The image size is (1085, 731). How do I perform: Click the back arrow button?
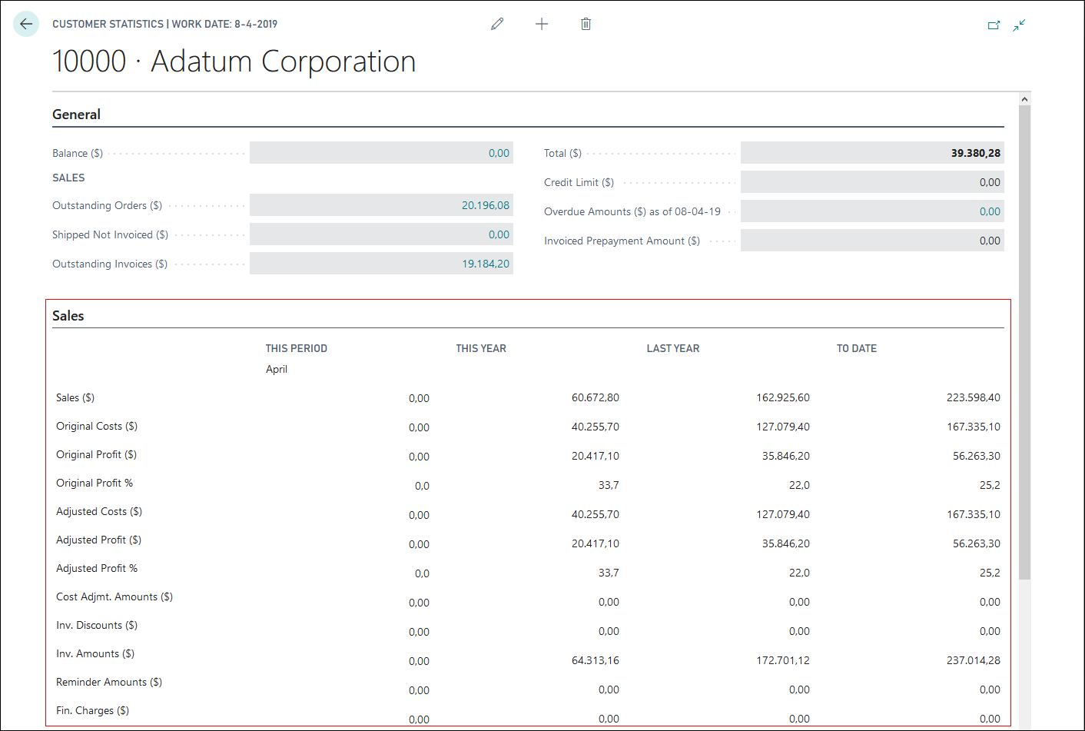pyautogui.click(x=26, y=24)
